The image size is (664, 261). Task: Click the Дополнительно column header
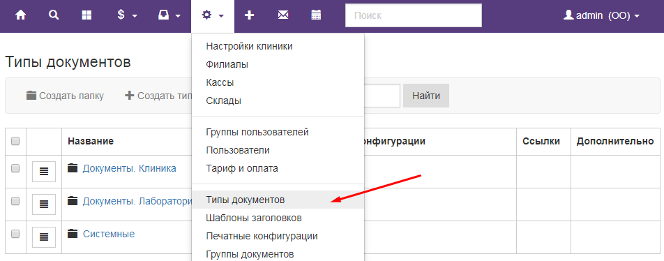(615, 142)
